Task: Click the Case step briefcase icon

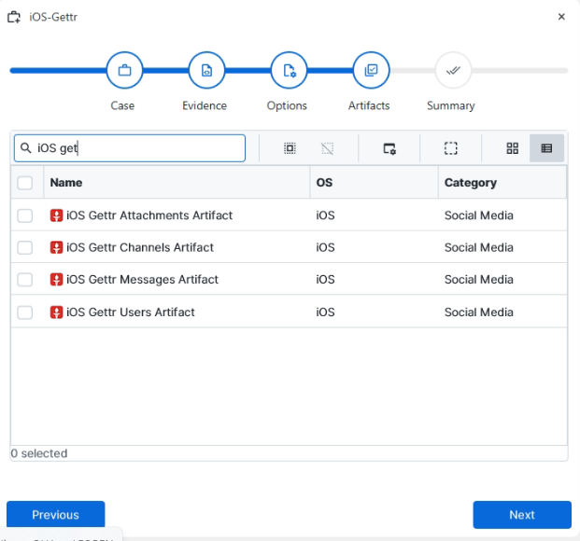Action: pos(124,70)
